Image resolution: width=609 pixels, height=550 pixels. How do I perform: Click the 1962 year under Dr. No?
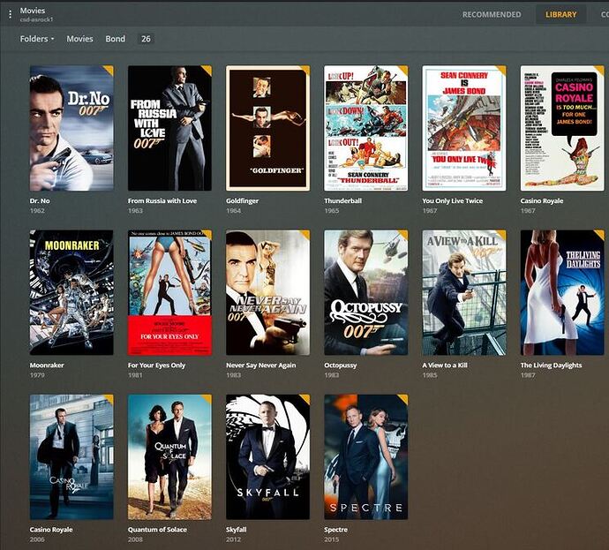(x=37, y=211)
